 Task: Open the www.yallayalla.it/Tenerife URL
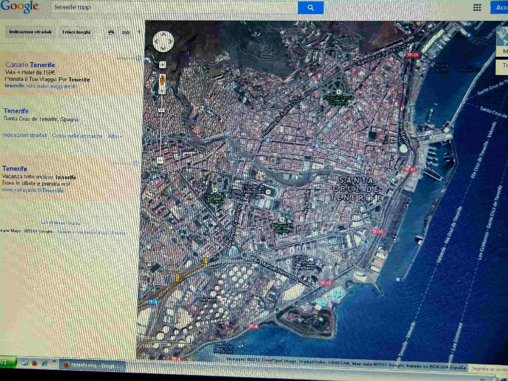point(32,190)
